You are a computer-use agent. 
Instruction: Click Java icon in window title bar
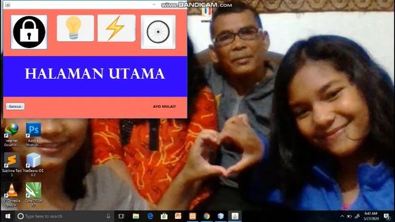pyautogui.click(x=8, y=4)
